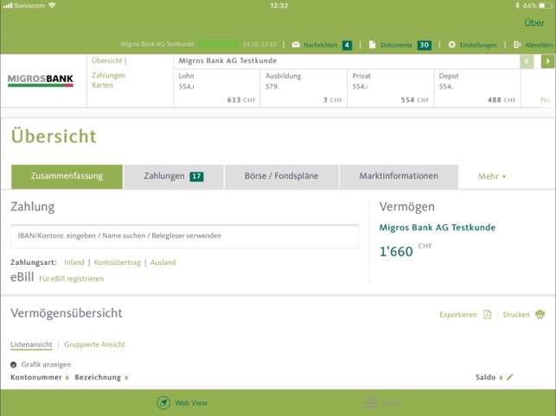556x416 pixels.
Task: Choose Kontoübertrag payment type
Action: pyautogui.click(x=117, y=262)
